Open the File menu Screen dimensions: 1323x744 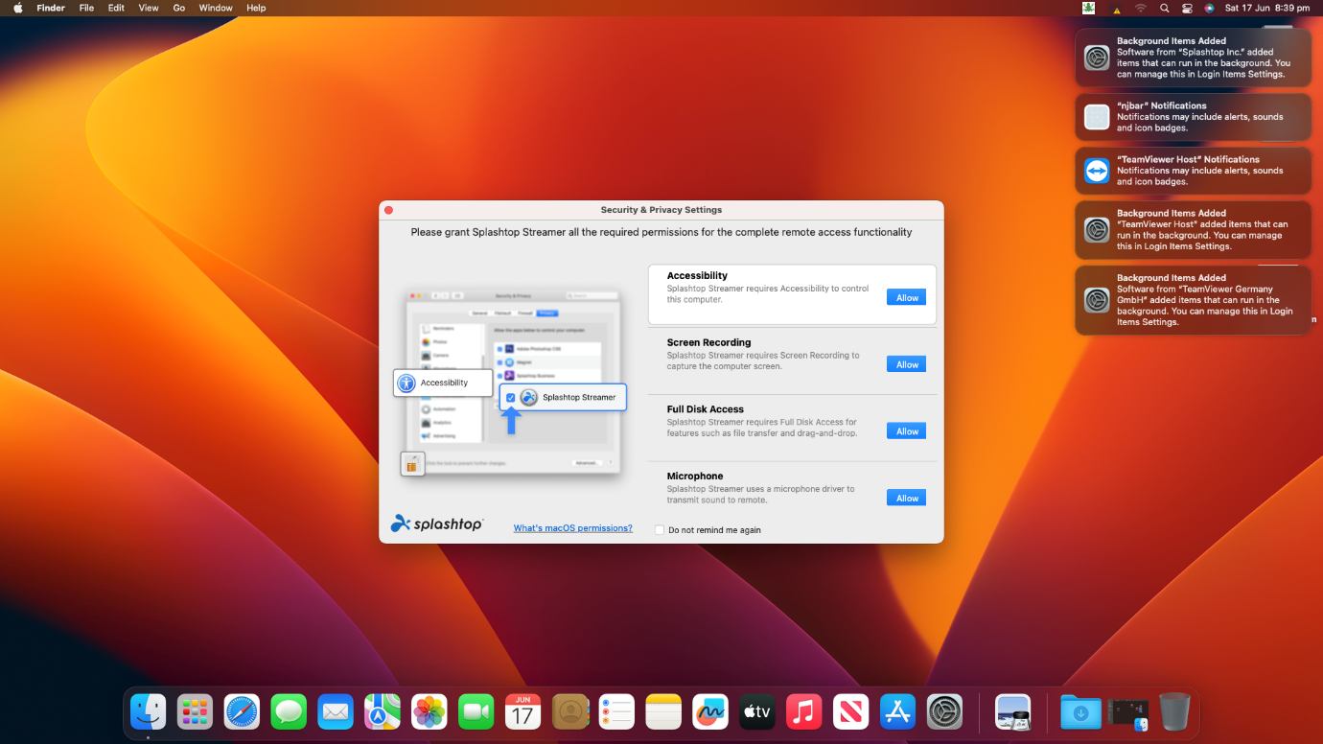click(86, 8)
